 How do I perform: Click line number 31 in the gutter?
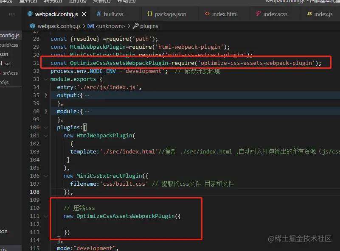tap(36, 63)
